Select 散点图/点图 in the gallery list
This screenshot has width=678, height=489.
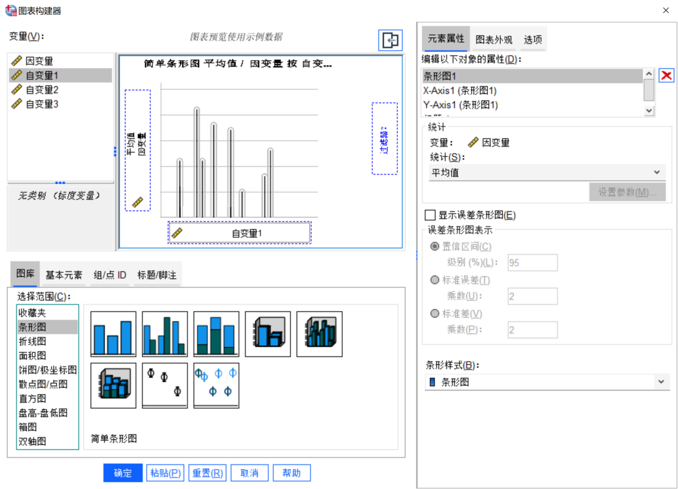pos(48,384)
